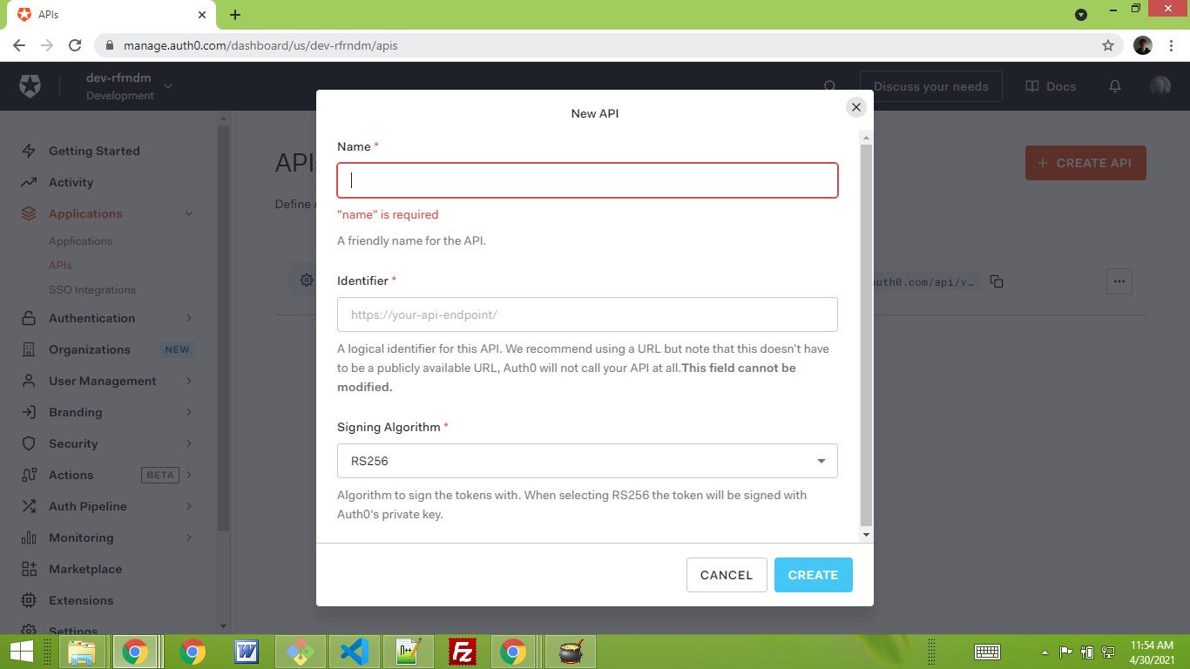Open FileZilla from the taskbar
Viewport: 1190px width, 669px height.
tap(462, 652)
